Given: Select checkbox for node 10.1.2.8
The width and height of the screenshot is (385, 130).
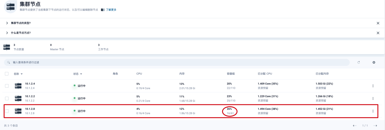Looking at the screenshot, I should pos(7,111).
